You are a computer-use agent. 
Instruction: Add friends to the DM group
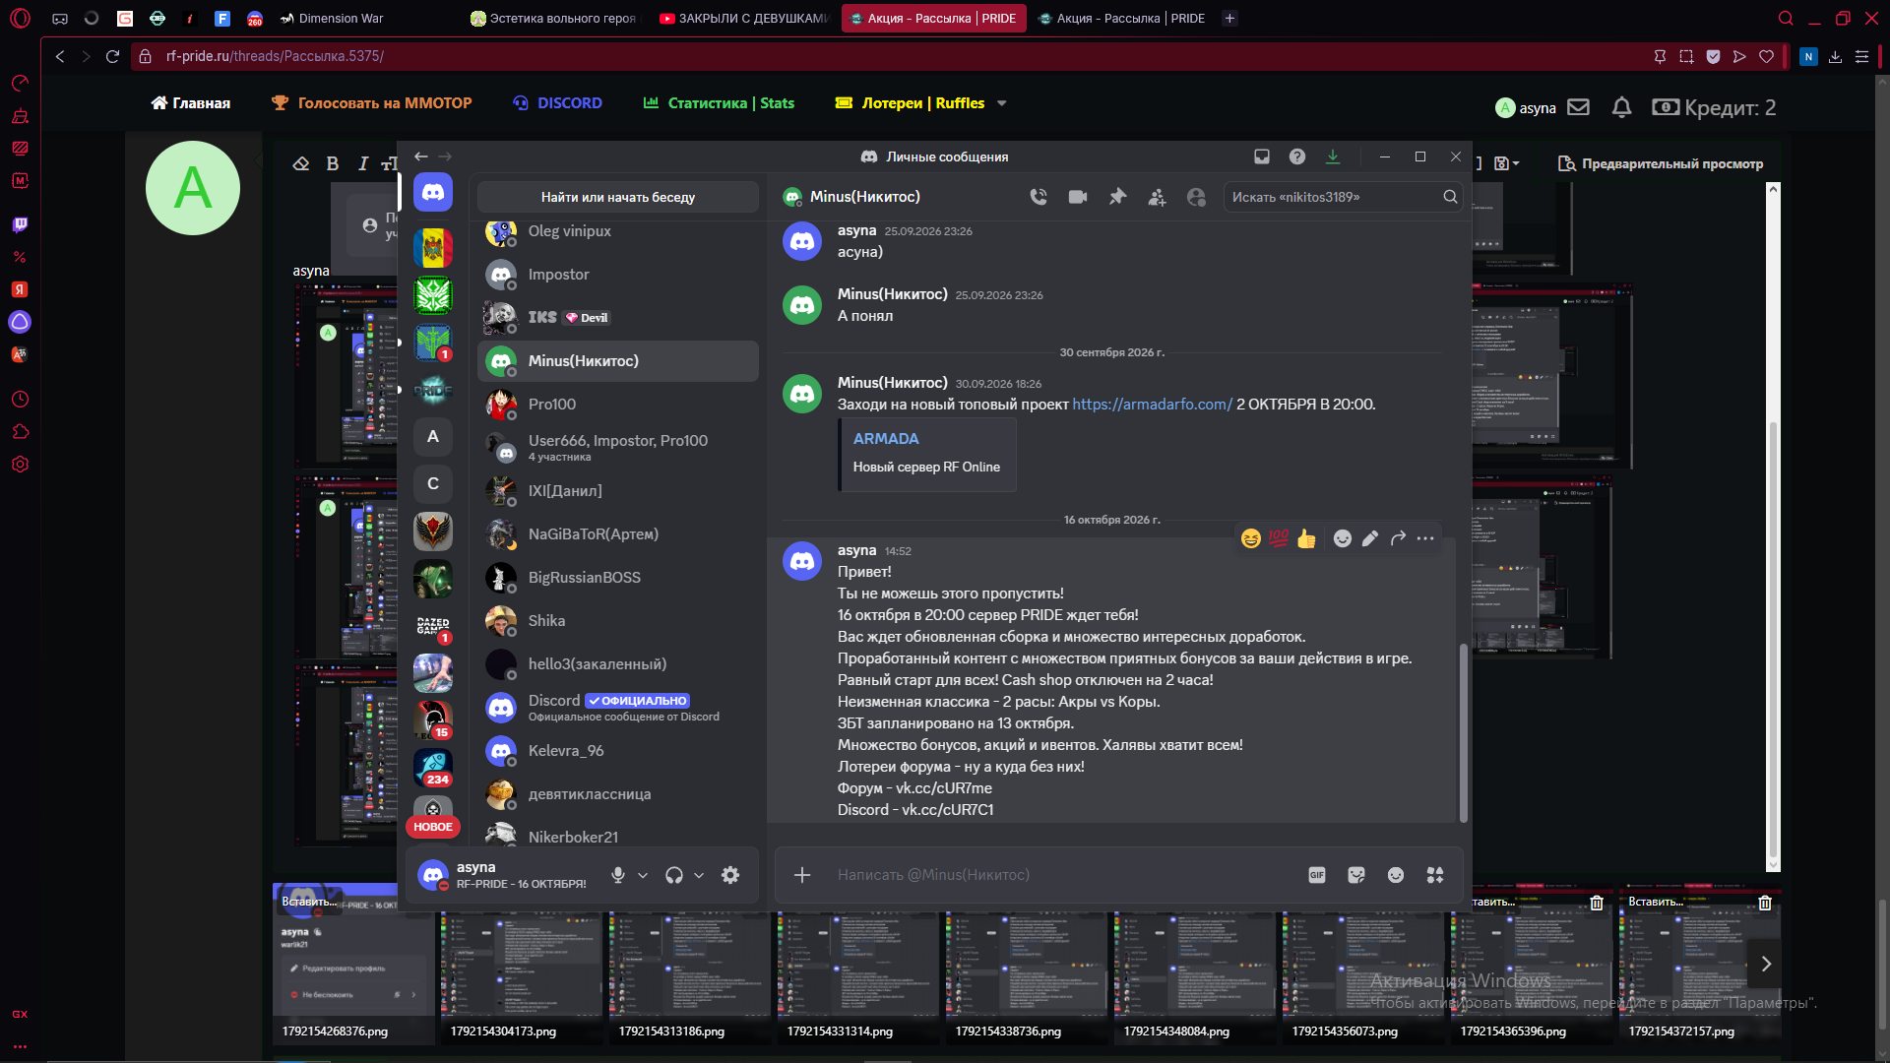pos(1157,197)
